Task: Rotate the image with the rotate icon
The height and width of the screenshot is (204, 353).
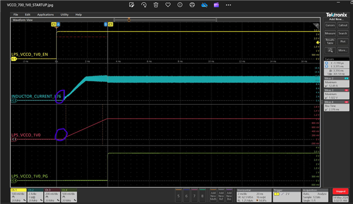Action: (143, 5)
